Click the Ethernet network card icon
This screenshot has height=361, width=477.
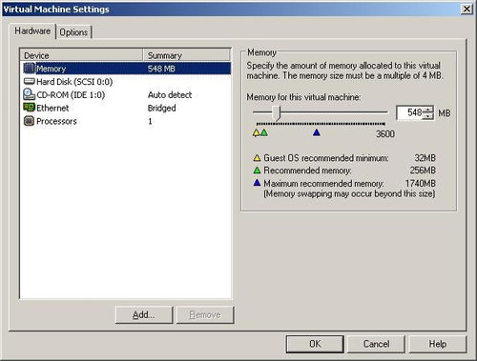[29, 108]
